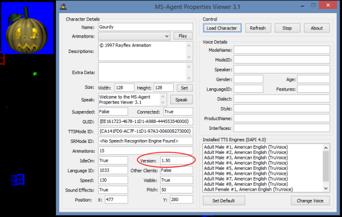Click the SRMode ID field
The image size is (342, 217).
click(145, 141)
